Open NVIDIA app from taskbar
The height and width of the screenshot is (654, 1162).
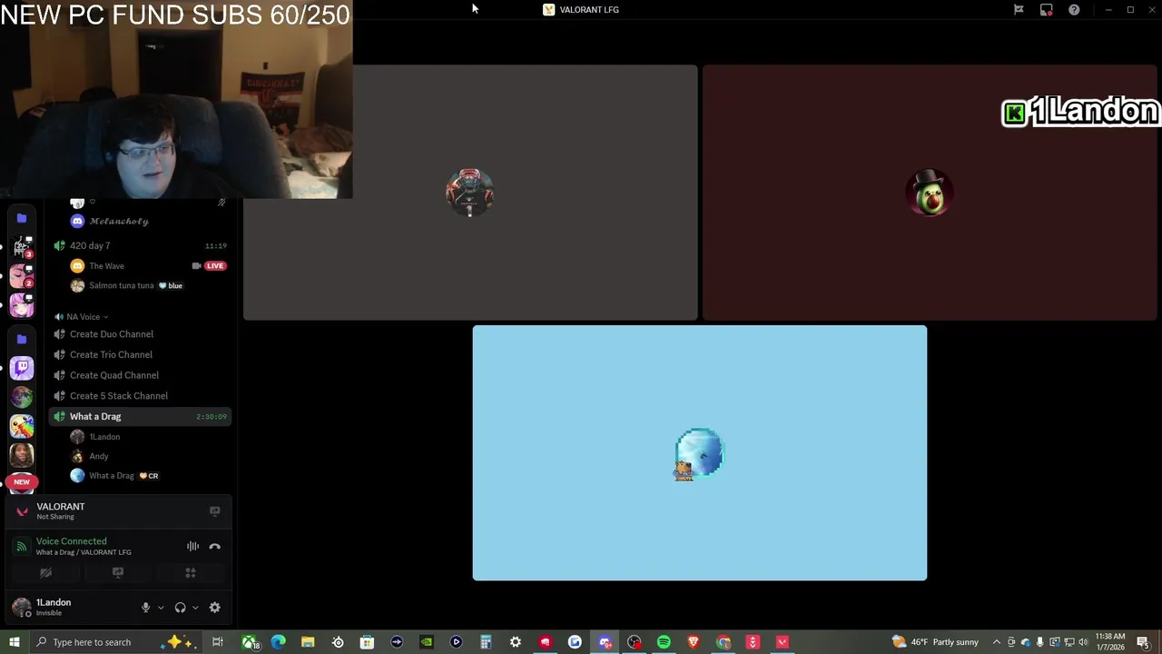pyautogui.click(x=427, y=642)
